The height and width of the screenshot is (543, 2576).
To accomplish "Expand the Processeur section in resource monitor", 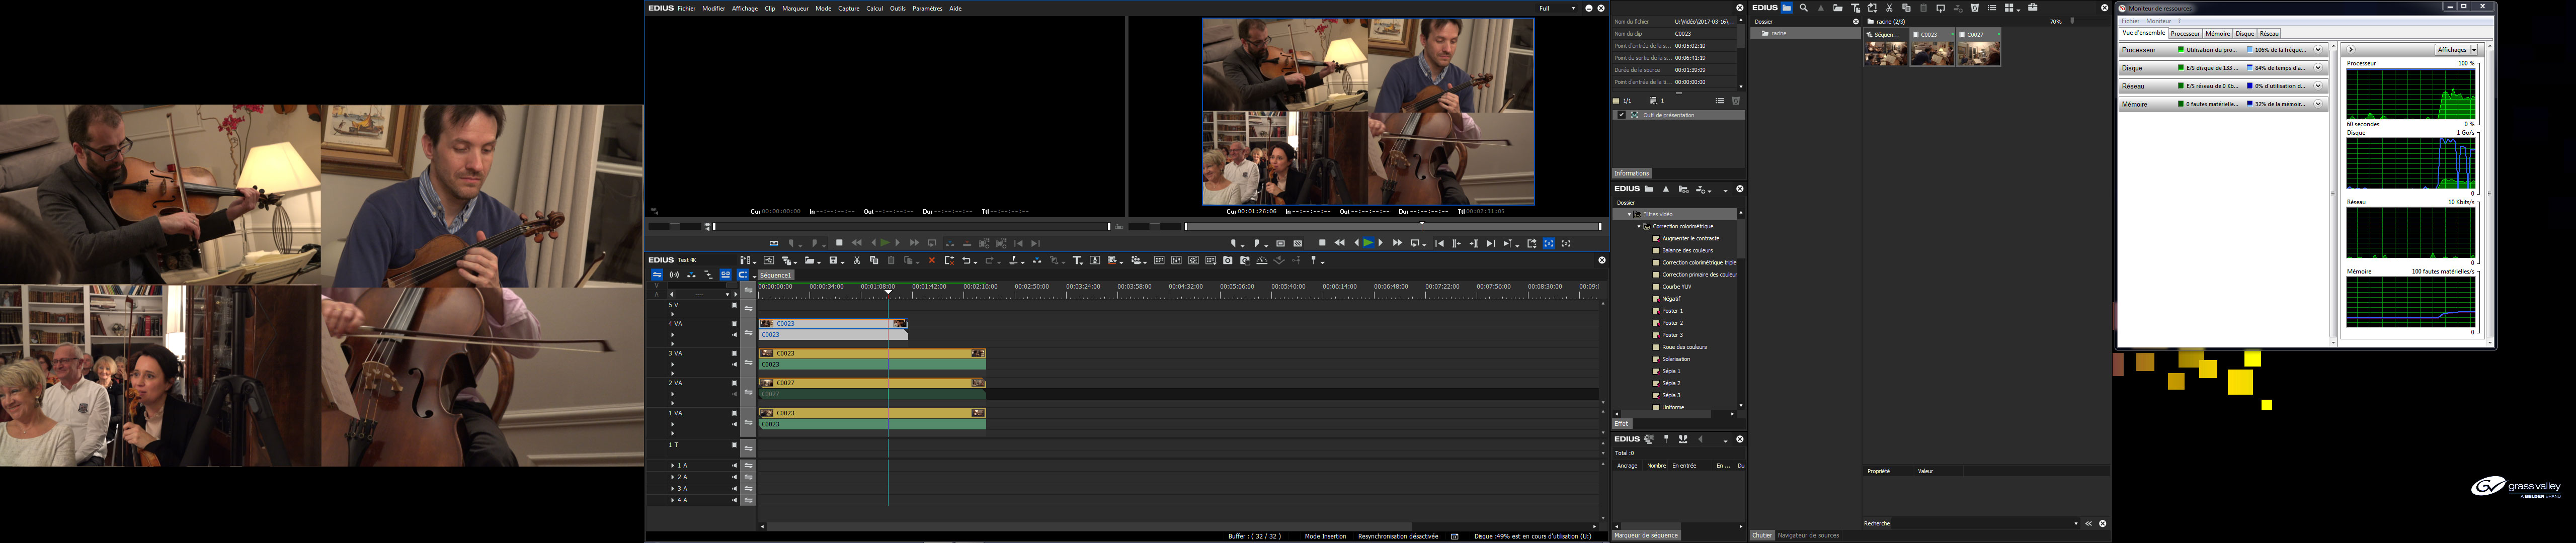I will [2318, 50].
